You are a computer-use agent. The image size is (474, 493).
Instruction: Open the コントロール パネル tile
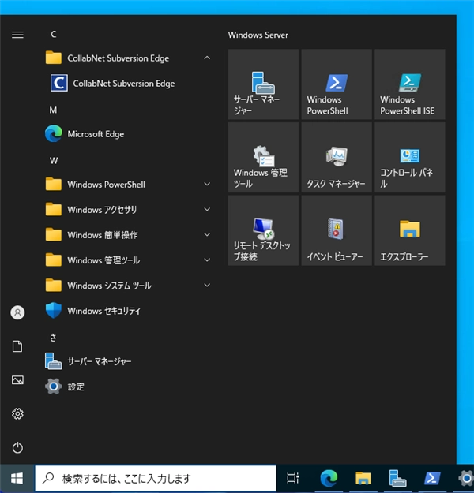[x=410, y=157]
